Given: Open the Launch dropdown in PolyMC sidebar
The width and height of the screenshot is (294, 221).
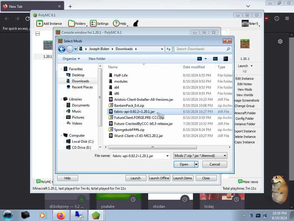Looking at the screenshot, I should pos(252,66).
